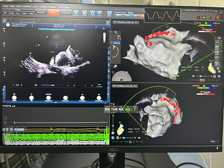The height and width of the screenshot is (168, 224).
Task: Open the None dropdown at bottom right
Action: coord(214,141)
